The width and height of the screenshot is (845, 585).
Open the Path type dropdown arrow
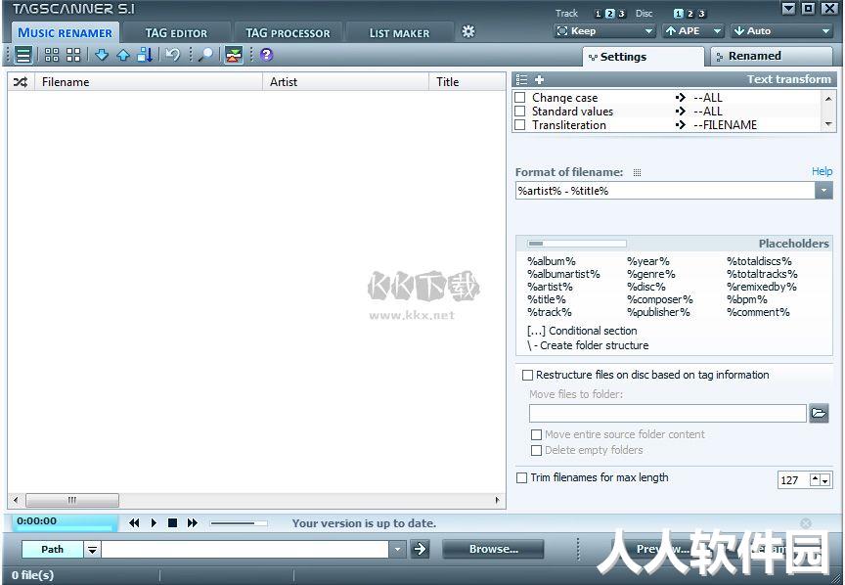tap(92, 550)
